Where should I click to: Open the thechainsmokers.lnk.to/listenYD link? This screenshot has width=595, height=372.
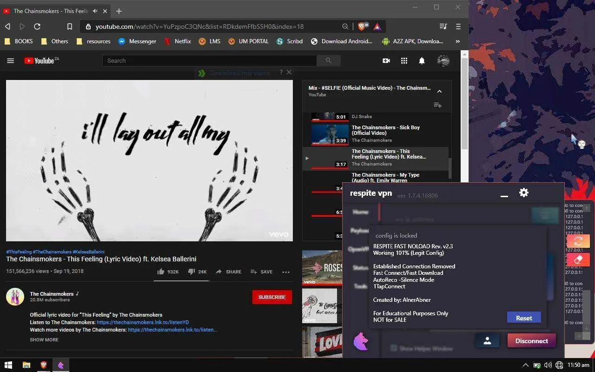point(143,322)
